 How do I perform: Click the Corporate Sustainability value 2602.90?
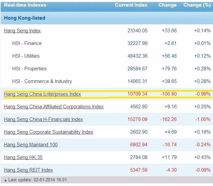[x=139, y=132]
